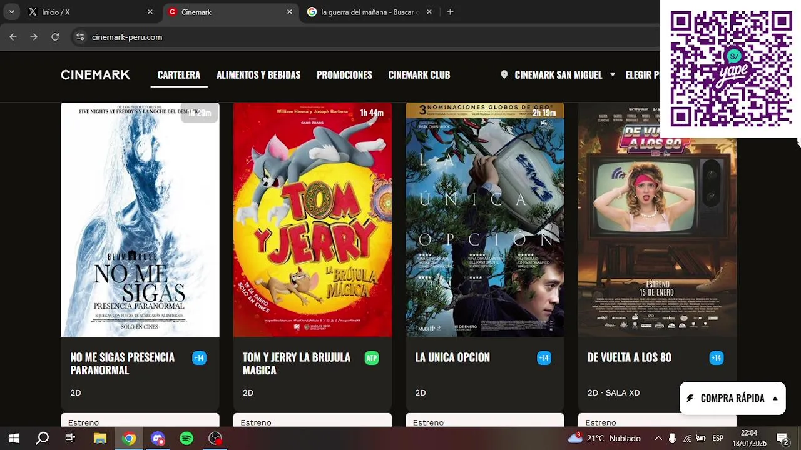Click the 2D · SALA XD format label
801x450 pixels.
(x=613, y=393)
